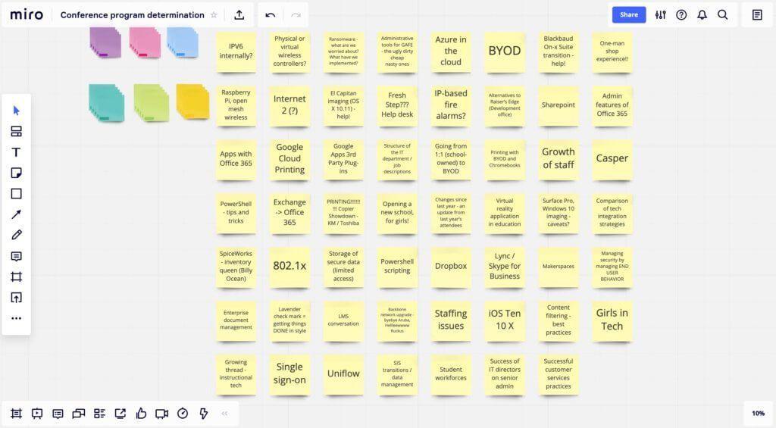
Task: Select the iOS Ten 10 X note
Action: 504,320
